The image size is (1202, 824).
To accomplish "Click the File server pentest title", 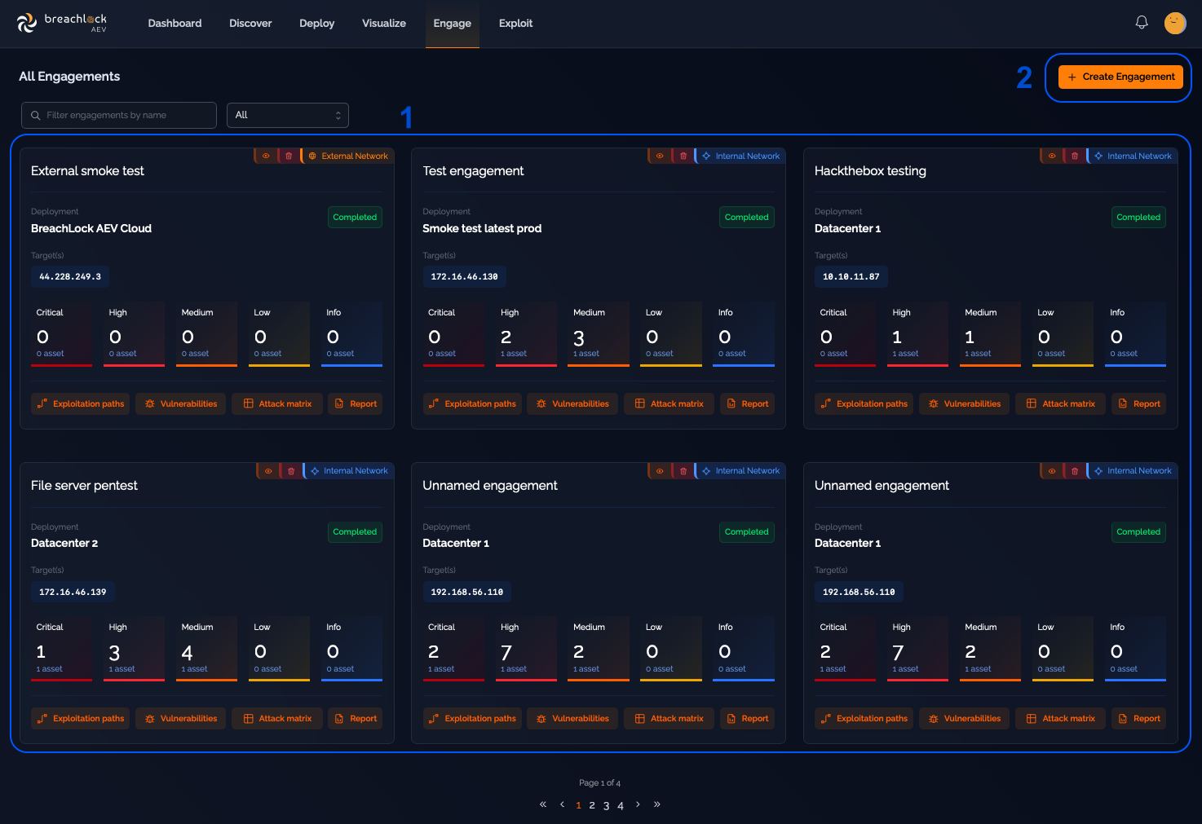I will [84, 486].
